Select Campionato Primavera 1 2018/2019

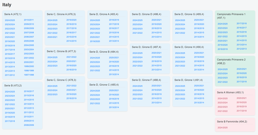click(223, 49)
